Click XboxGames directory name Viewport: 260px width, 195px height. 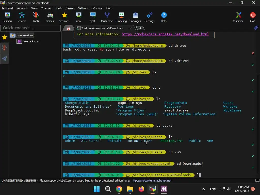(x=232, y=110)
